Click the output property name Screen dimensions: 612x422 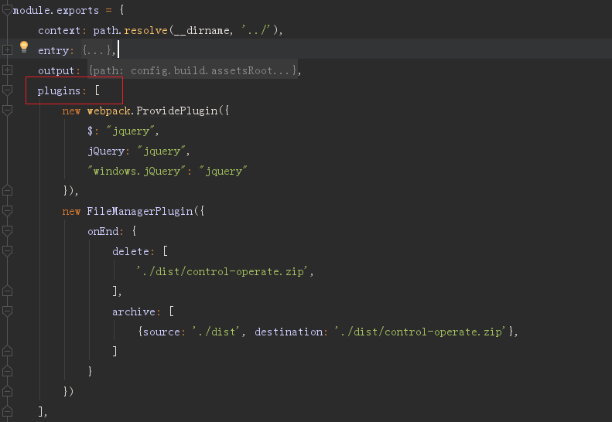point(56,70)
